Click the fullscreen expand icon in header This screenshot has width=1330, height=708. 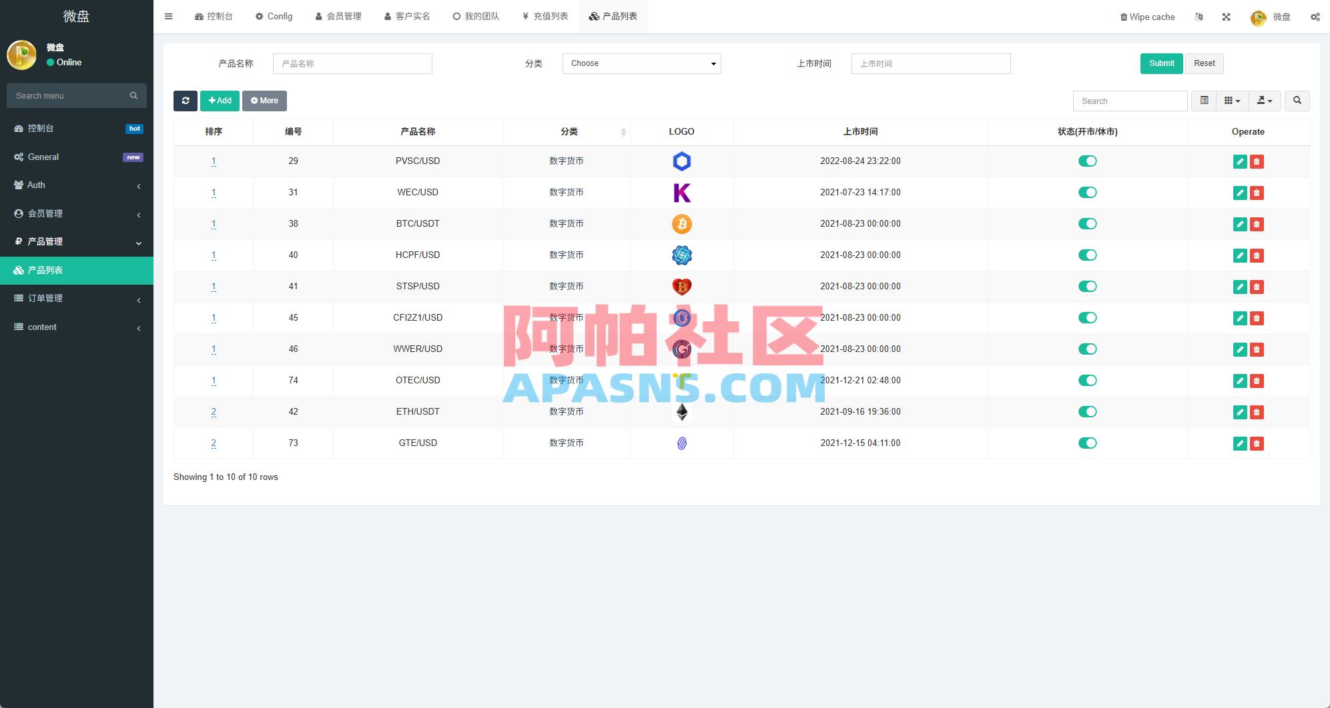coord(1227,17)
